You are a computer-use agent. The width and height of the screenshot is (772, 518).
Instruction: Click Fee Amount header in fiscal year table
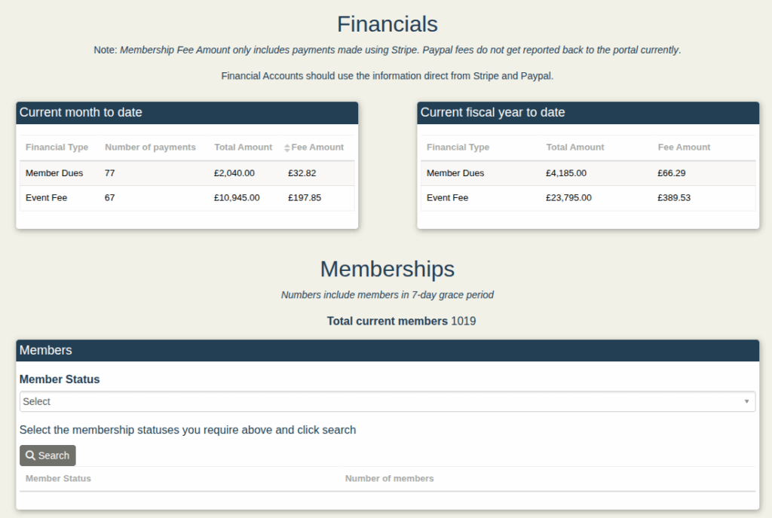click(x=684, y=148)
